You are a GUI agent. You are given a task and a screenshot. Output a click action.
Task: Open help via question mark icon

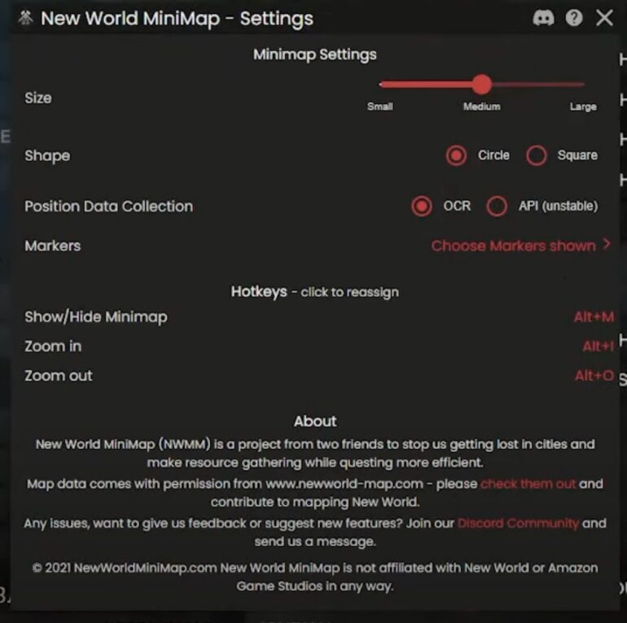[x=574, y=18]
